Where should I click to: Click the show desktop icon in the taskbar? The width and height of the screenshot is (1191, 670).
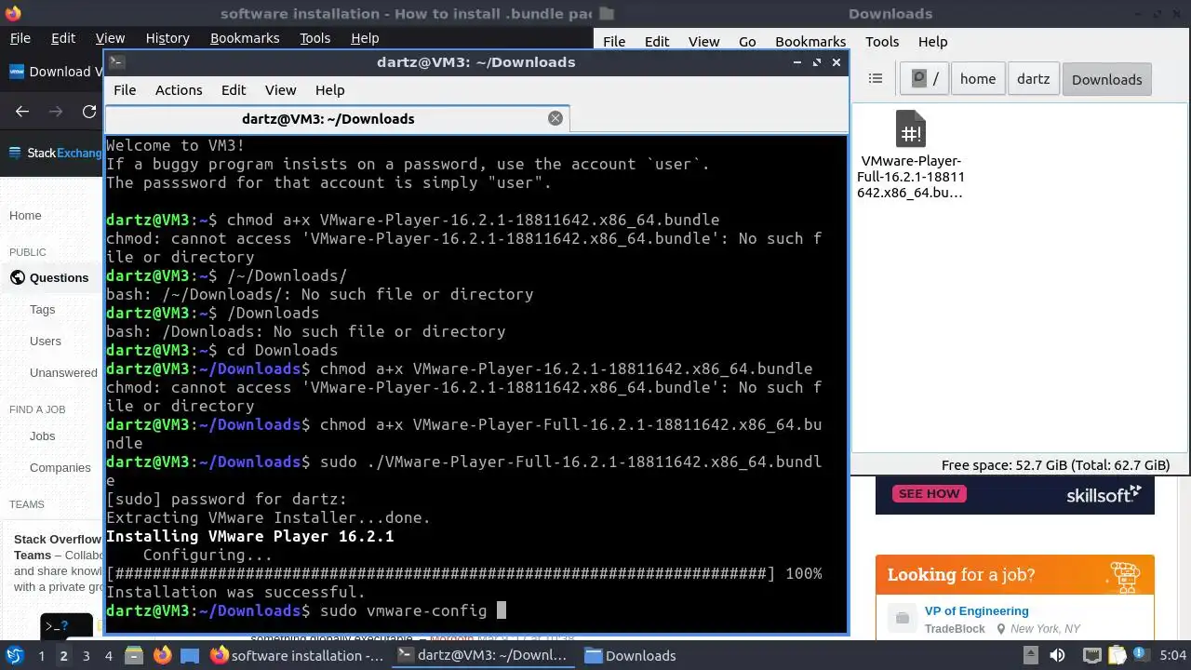pyautogui.click(x=190, y=655)
